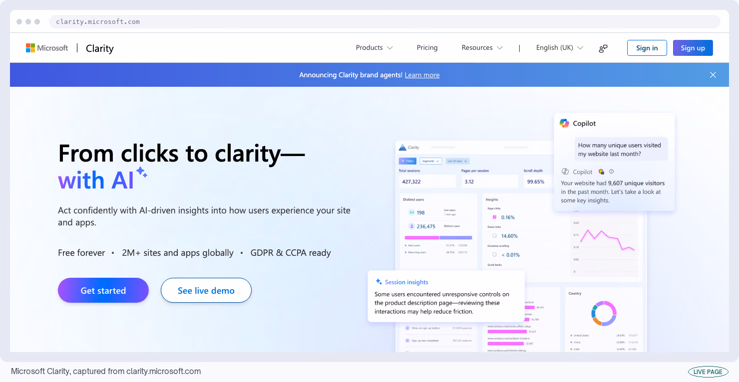Click the small Copilot icon beside the answer label
Screen dimensions: 739x382
565,172
